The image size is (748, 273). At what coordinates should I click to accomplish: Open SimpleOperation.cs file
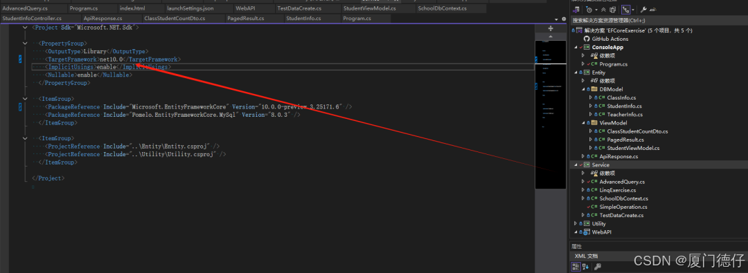(623, 207)
